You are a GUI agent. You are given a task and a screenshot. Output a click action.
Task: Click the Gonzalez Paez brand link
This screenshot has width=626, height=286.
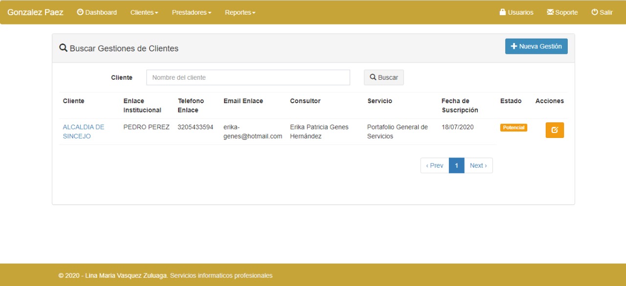tap(35, 12)
